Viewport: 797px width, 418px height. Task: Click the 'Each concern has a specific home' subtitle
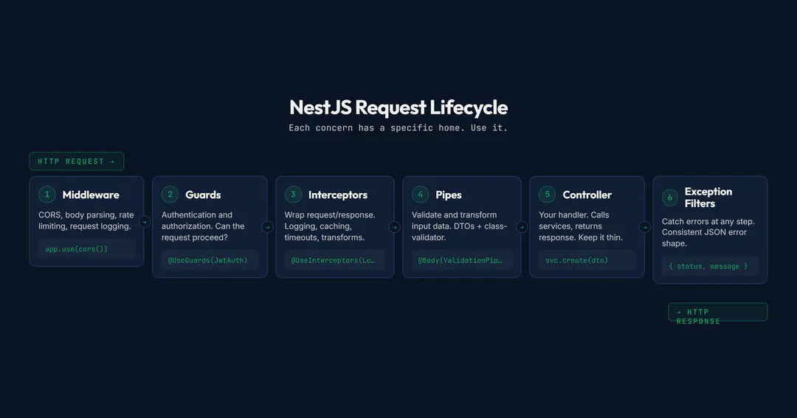398,128
